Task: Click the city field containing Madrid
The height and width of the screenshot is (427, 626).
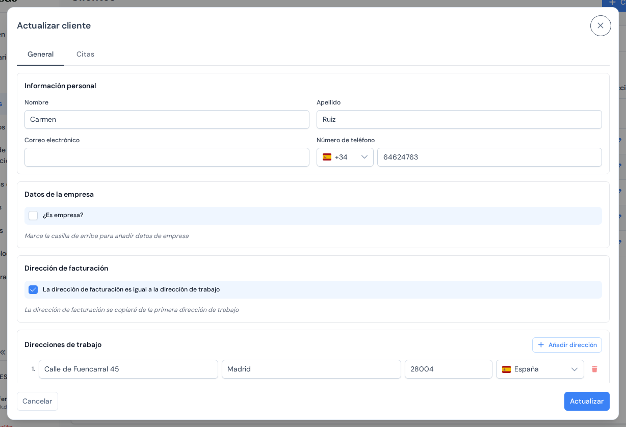Action: (x=311, y=369)
